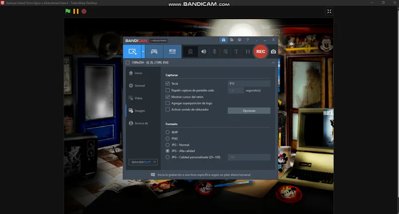Select PNG image format
This screenshot has width=399, height=214.
click(x=168, y=139)
